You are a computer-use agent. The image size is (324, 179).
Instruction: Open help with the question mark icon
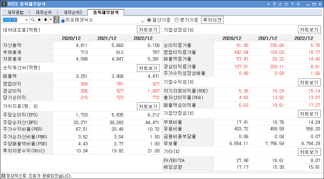click(292, 4)
